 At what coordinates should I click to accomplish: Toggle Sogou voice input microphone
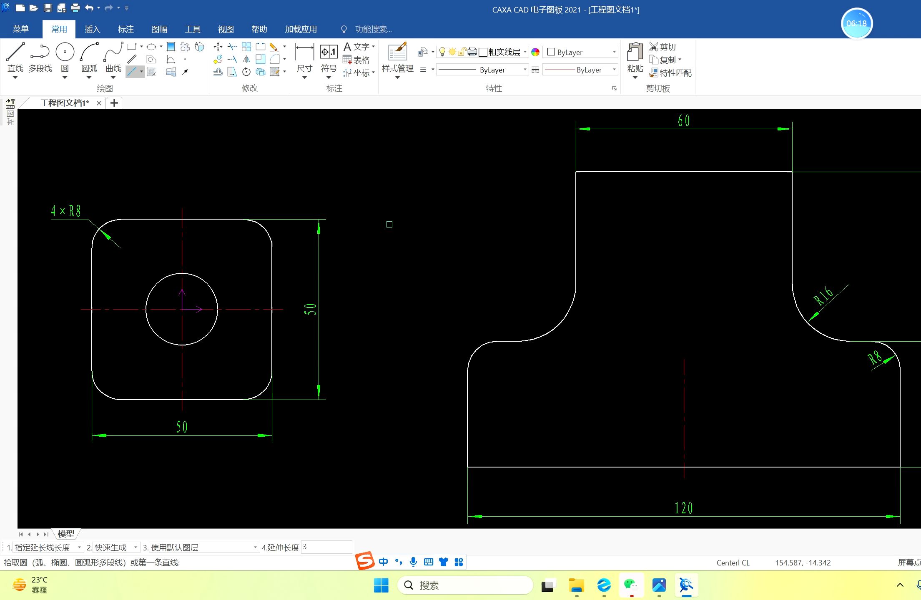tap(413, 562)
